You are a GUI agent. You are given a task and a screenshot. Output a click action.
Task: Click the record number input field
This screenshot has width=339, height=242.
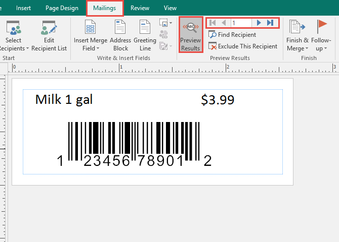coord(241,23)
